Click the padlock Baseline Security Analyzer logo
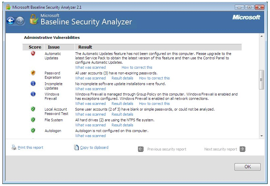Image resolution: width=270 pixels, height=186 pixels. point(34,19)
